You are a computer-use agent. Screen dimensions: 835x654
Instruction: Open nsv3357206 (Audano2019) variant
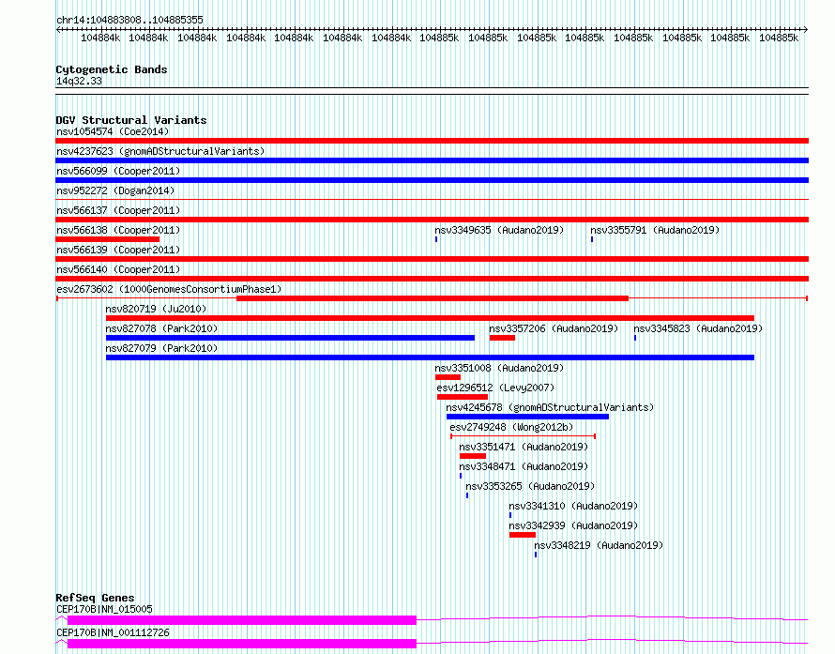[x=554, y=328]
